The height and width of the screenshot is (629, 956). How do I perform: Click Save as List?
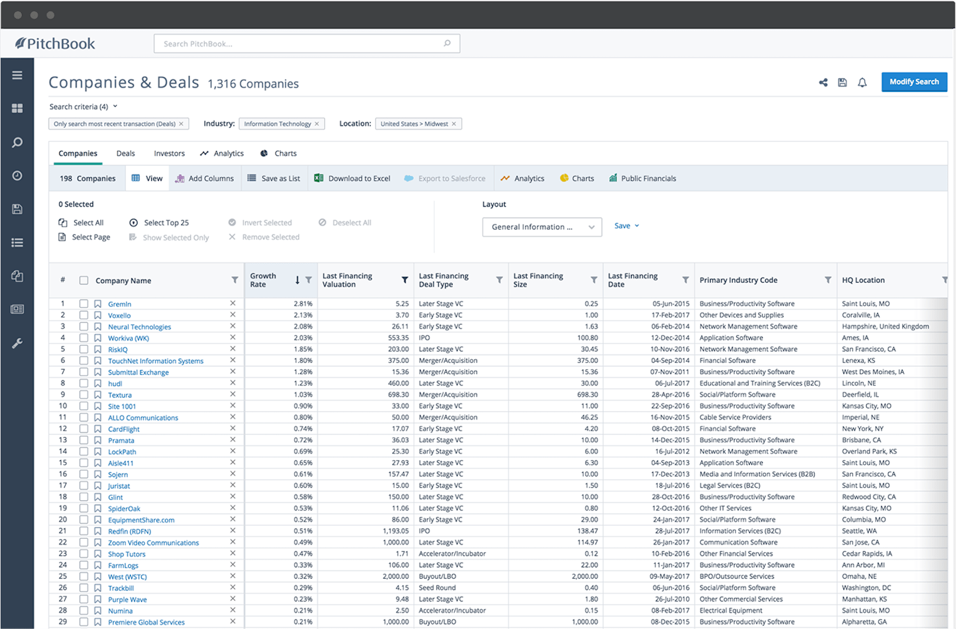[274, 178]
